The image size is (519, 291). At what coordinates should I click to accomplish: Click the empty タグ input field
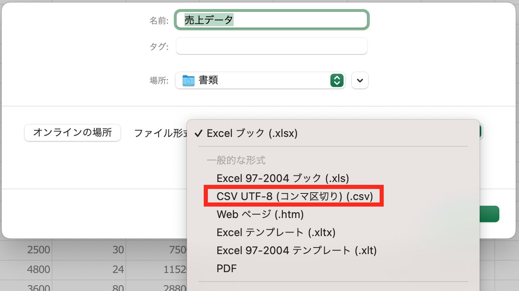click(x=272, y=46)
